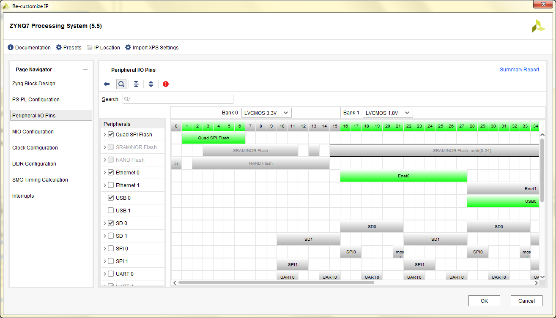The height and width of the screenshot is (318, 556).
Task: Click the red error indicator icon
Action: tap(165, 84)
